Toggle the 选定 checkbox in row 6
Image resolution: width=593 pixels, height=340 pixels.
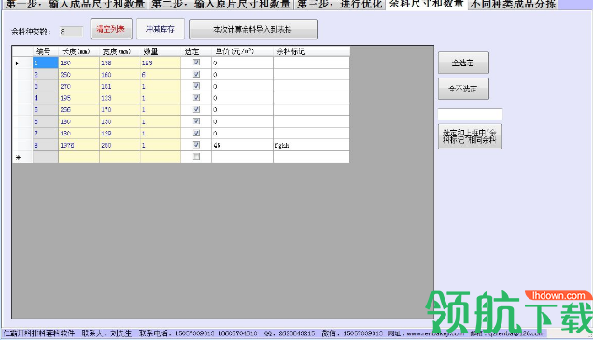(x=196, y=121)
